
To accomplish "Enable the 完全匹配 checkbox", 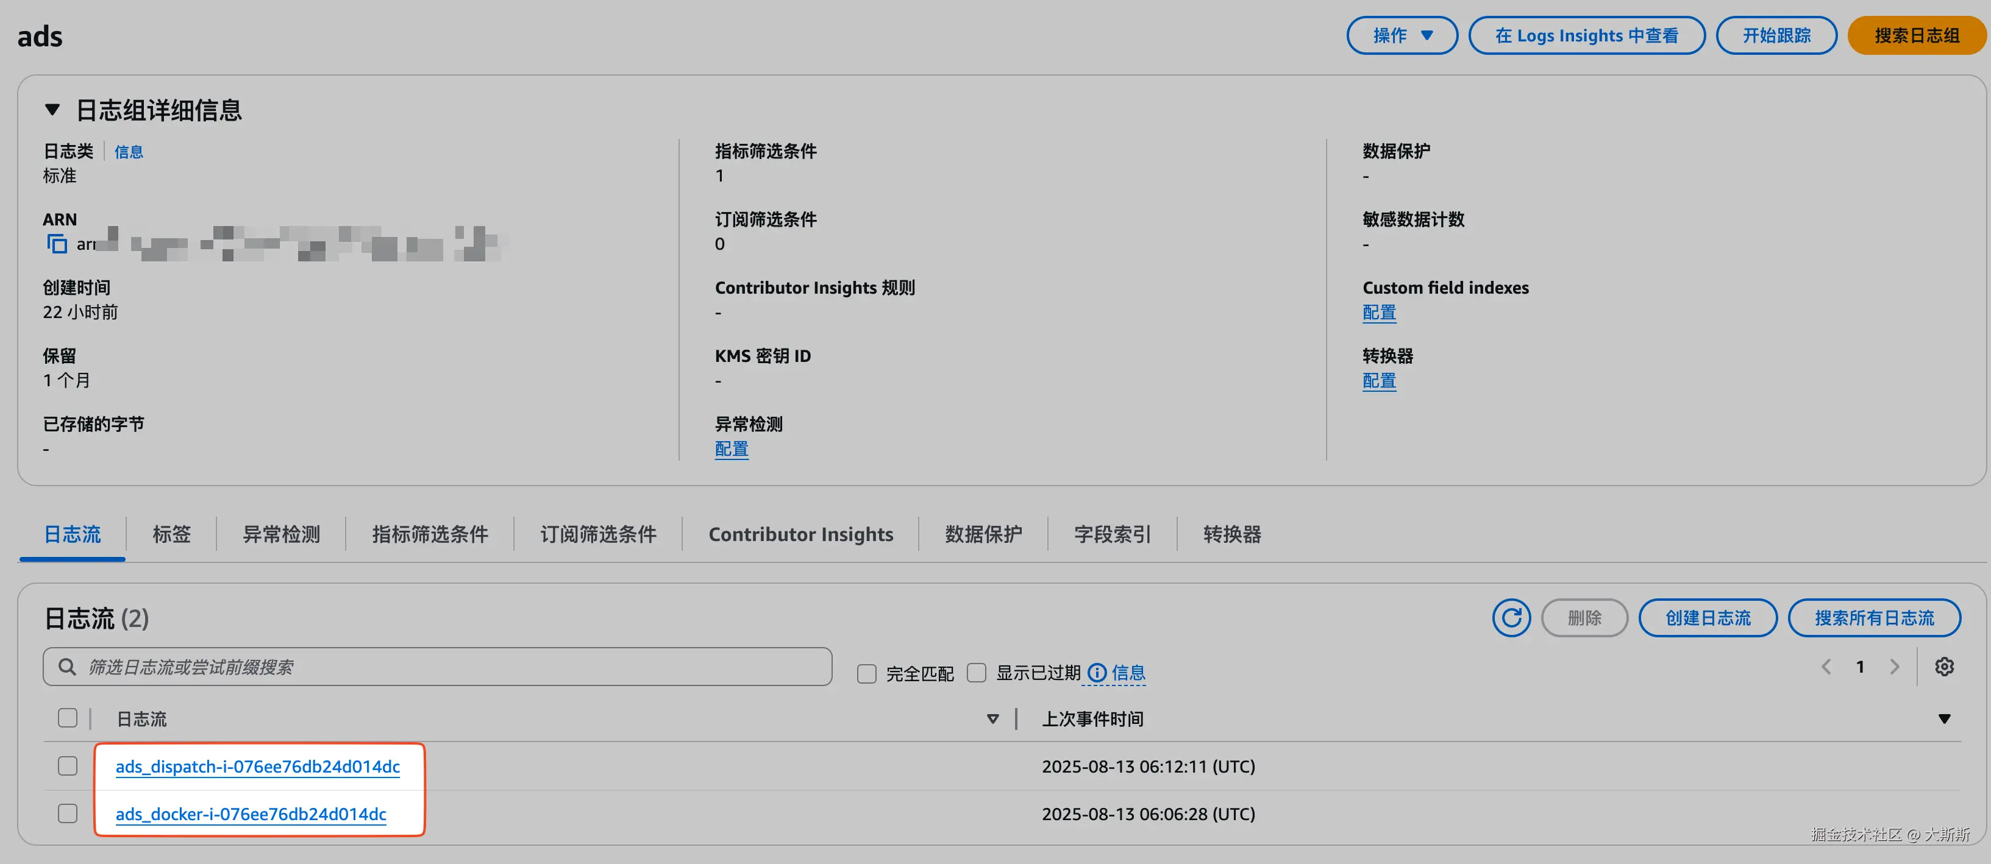I will click(866, 674).
